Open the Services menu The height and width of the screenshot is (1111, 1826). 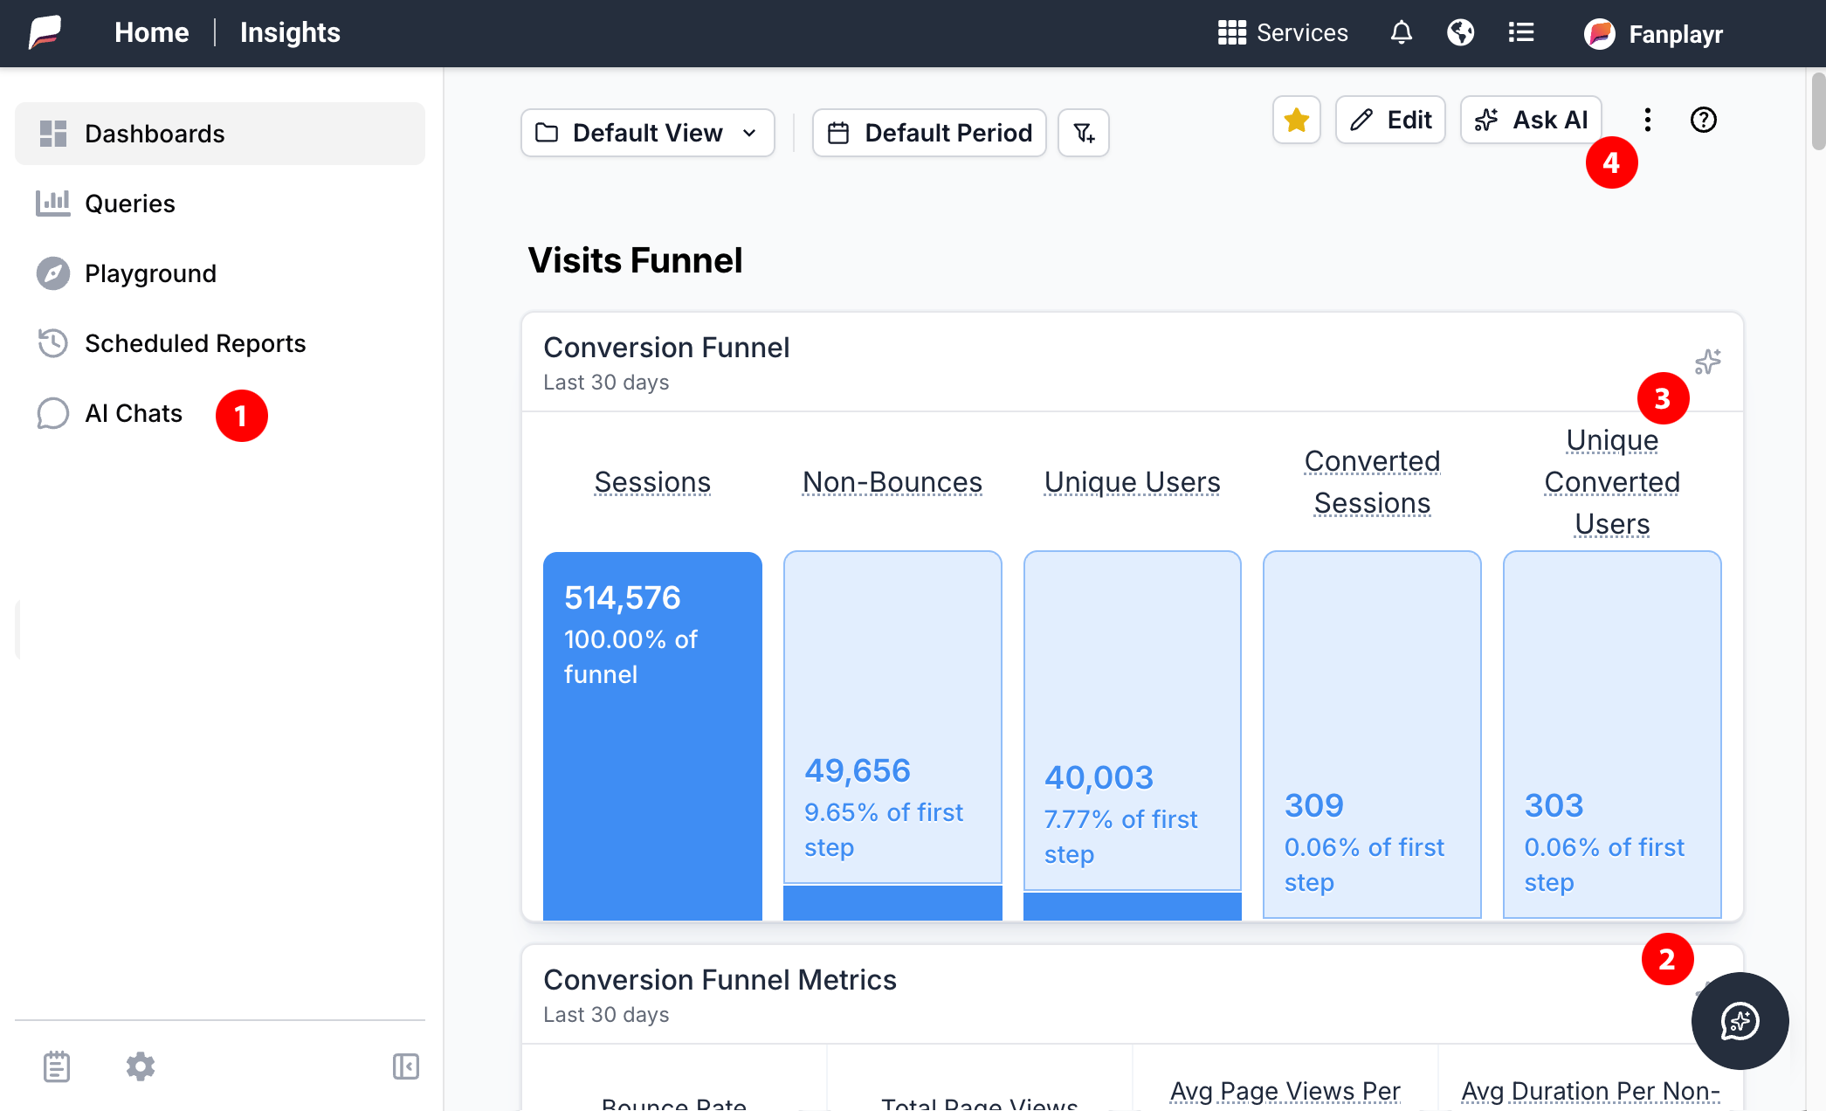tap(1283, 33)
